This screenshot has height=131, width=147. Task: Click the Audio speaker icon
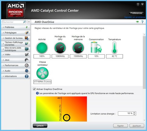coord(27,71)
